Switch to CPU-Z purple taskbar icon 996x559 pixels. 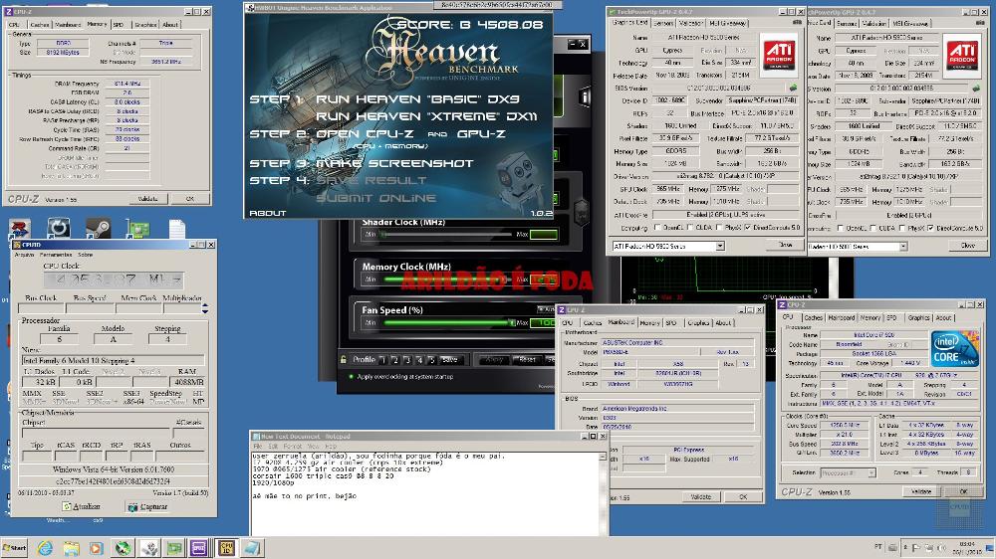pyautogui.click(x=199, y=548)
